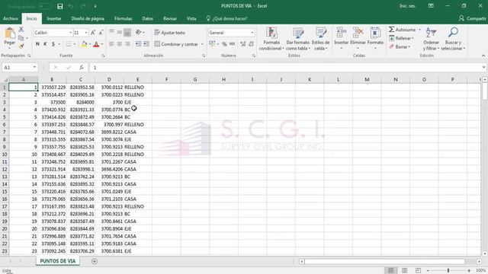Switch to the Datos tab
This screenshot has height=274, width=488.
(x=147, y=18)
